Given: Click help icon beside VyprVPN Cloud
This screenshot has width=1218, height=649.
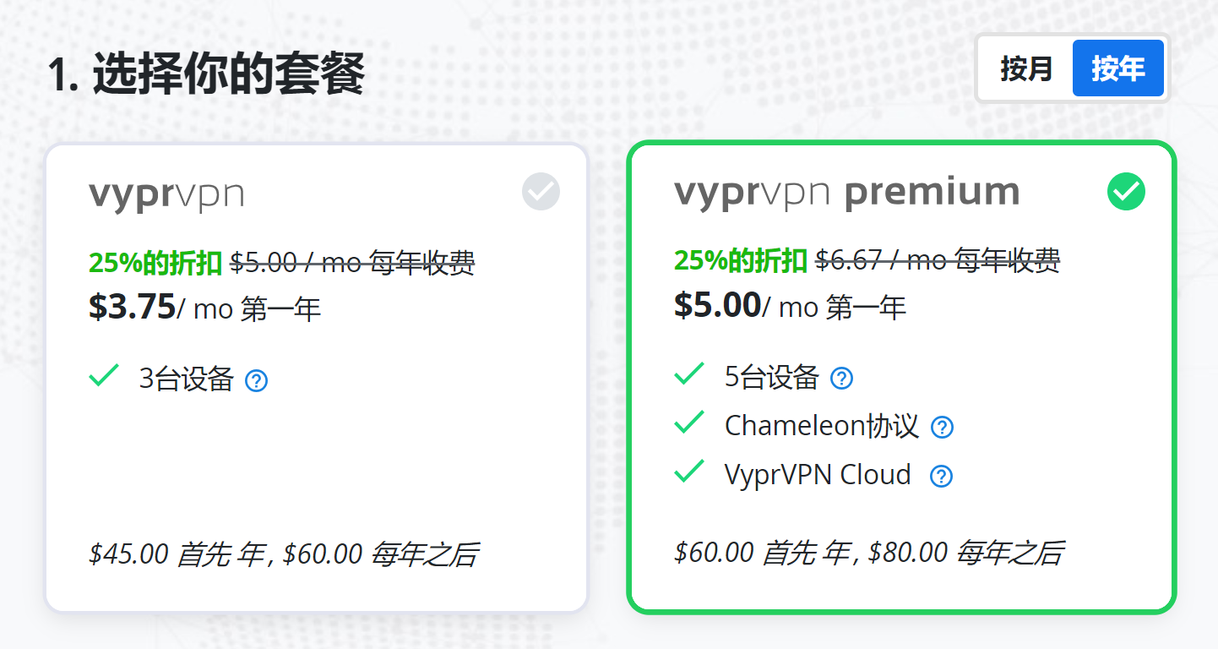Looking at the screenshot, I should (941, 477).
